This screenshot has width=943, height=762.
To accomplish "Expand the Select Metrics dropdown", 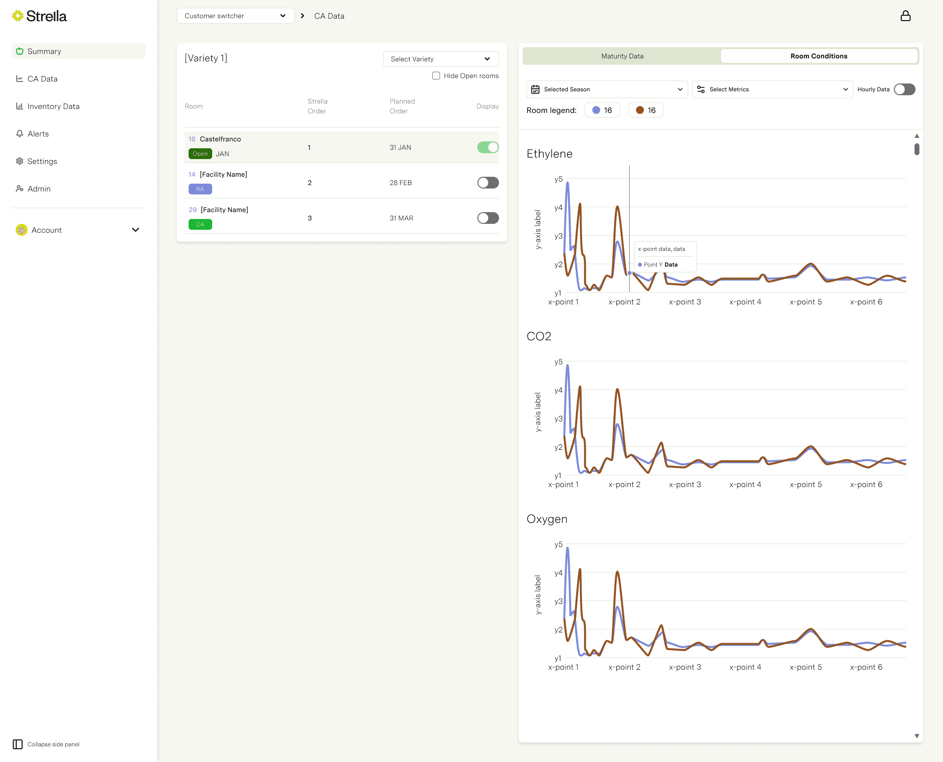I will [773, 89].
